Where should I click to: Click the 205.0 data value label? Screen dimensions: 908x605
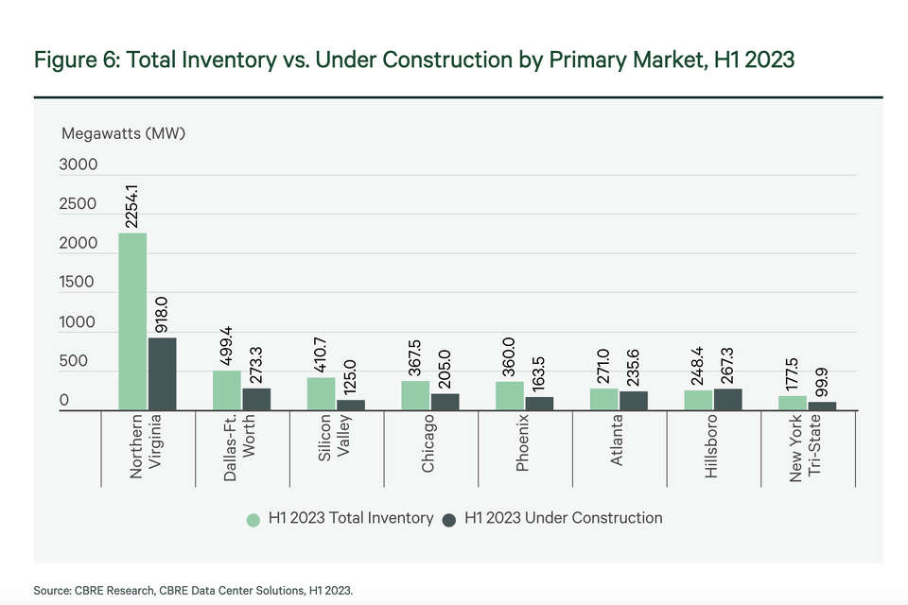445,370
